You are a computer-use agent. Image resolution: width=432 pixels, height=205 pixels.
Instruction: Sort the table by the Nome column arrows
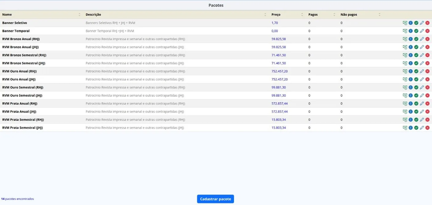coord(79,14)
